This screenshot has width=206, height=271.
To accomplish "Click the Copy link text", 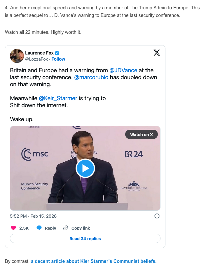I will [x=81, y=228].
